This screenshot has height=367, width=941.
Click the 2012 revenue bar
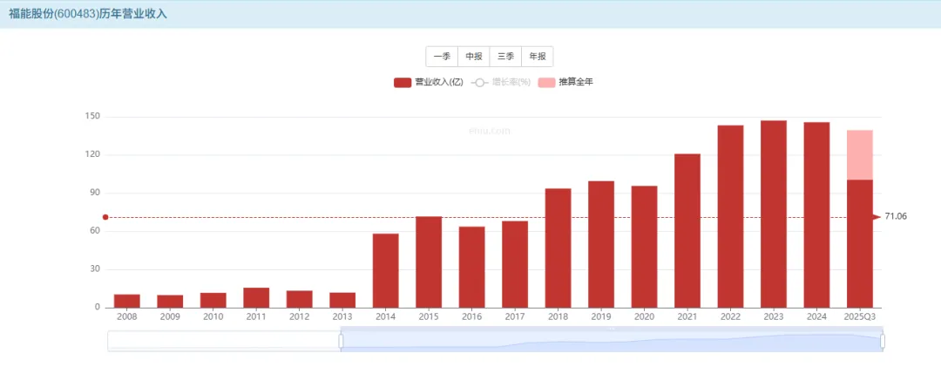point(300,299)
